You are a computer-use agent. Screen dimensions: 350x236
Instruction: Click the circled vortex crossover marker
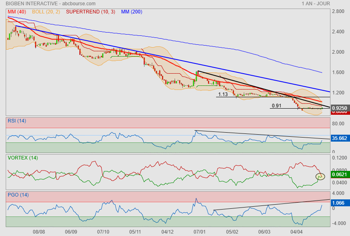(321, 176)
